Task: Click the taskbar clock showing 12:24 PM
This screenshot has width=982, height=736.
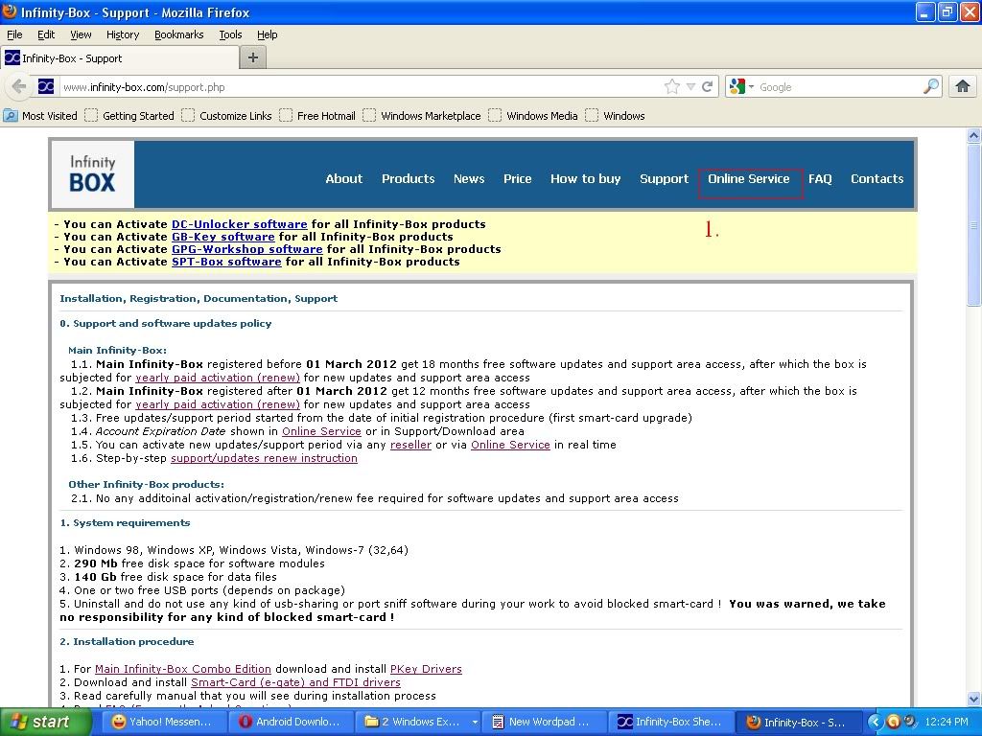Action: pos(947,722)
